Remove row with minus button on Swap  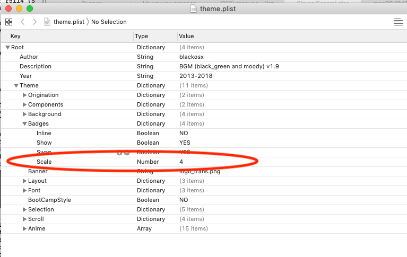point(127,153)
